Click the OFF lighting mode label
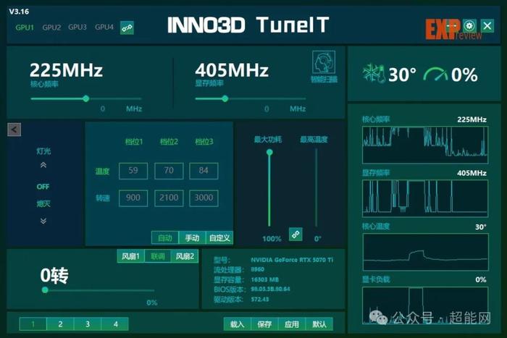 point(43,187)
